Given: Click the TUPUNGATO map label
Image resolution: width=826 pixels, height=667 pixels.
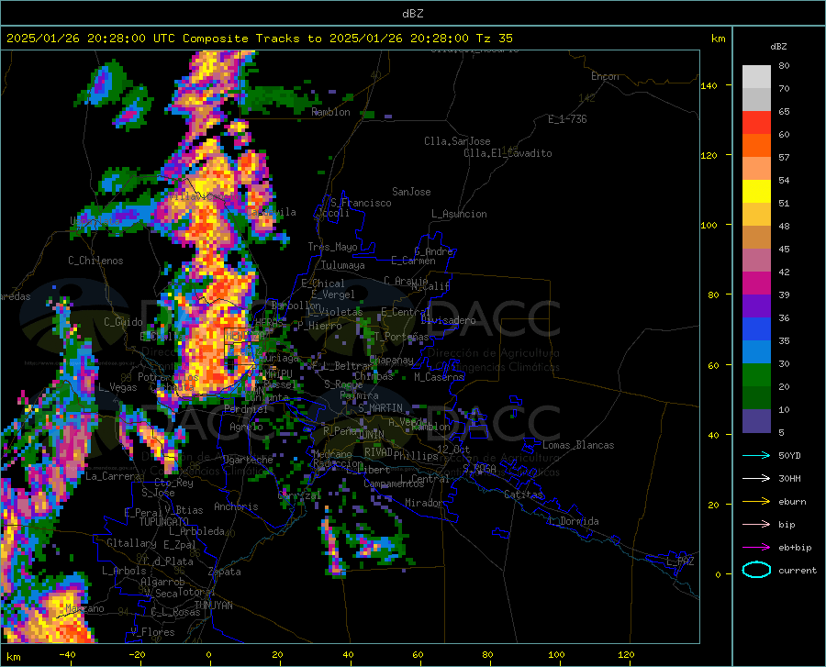Looking at the screenshot, I should tap(164, 522).
